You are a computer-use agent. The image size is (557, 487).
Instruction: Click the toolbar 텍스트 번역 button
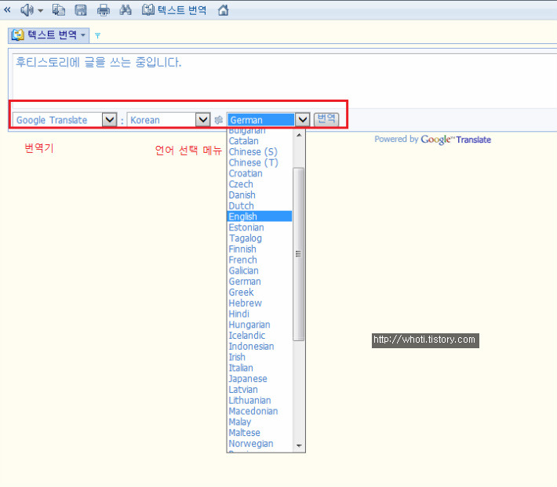pos(174,10)
